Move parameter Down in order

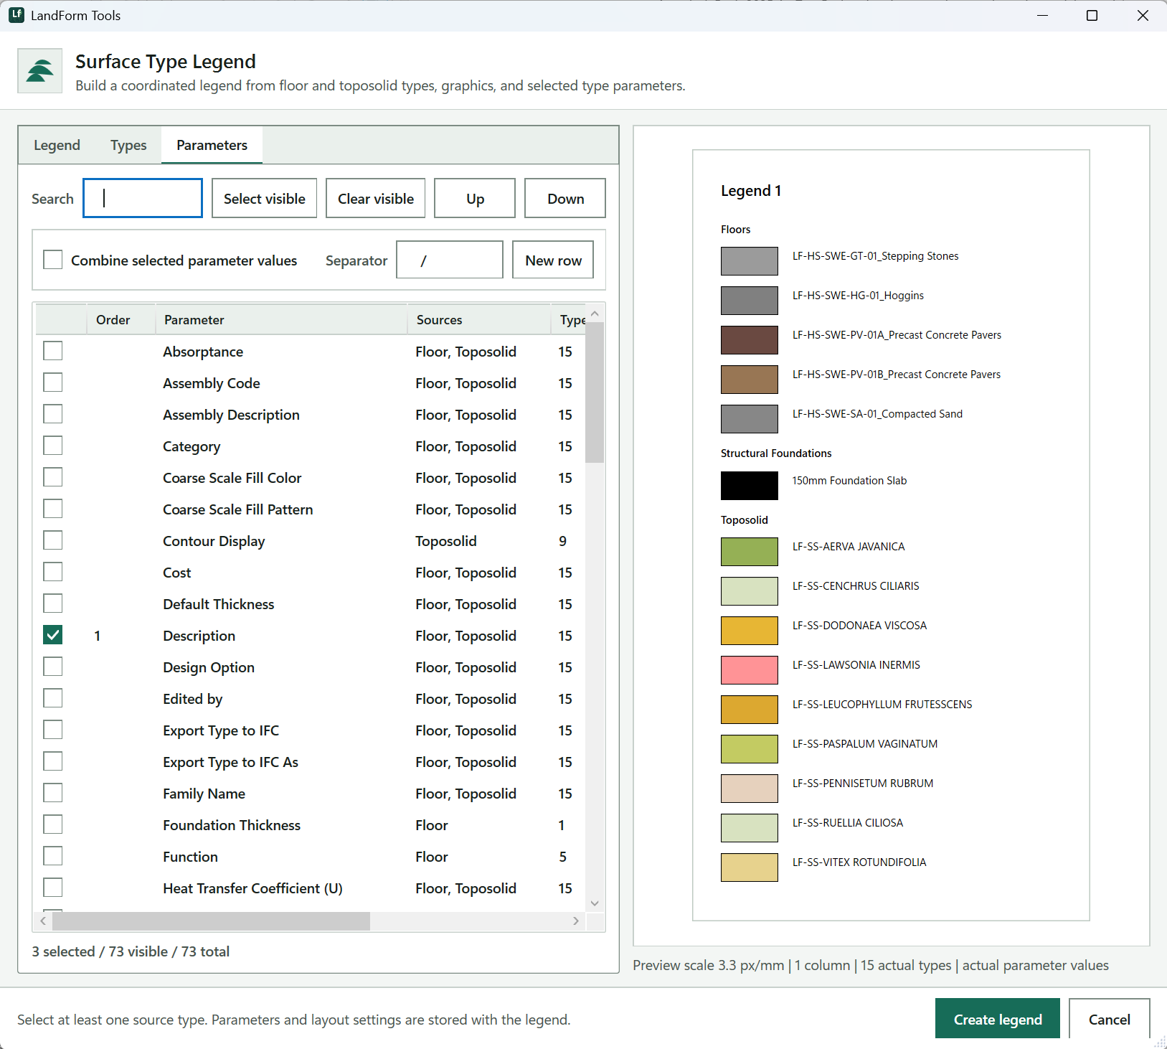[x=565, y=198]
